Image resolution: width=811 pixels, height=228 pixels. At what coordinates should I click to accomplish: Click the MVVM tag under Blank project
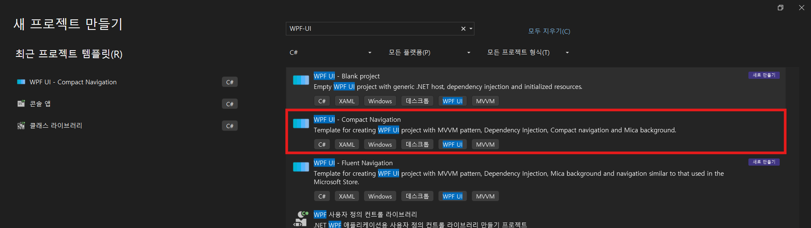pos(485,101)
